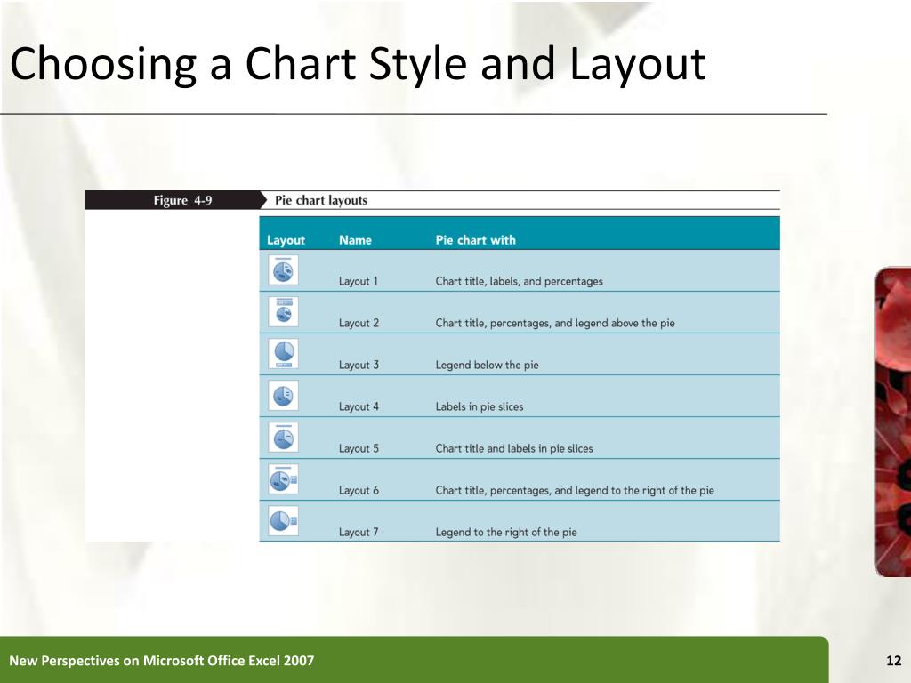Select the 'Layout 6' name text
Viewport: 911px width, 683px height.
pyautogui.click(x=359, y=490)
